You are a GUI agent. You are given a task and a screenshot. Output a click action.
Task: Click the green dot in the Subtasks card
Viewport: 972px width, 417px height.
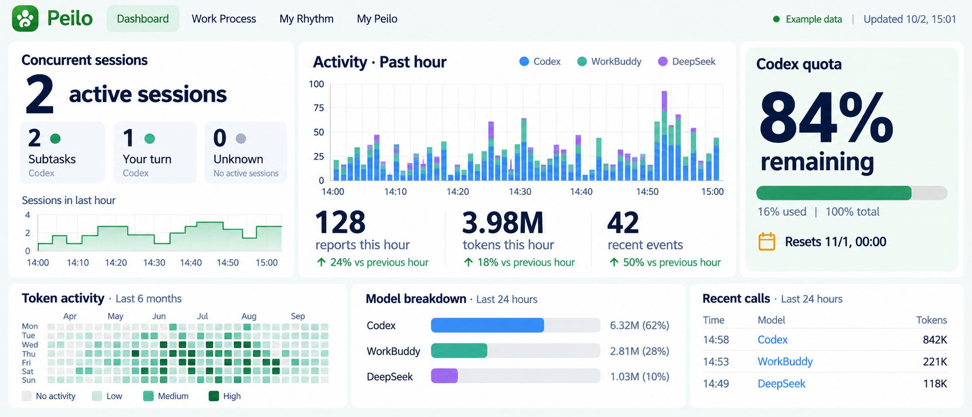56,138
